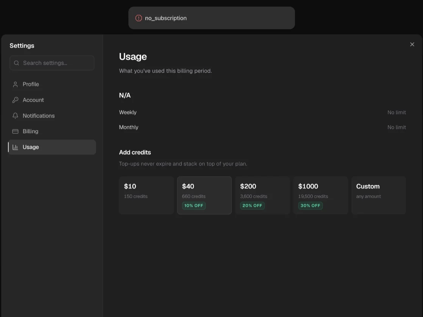Image resolution: width=423 pixels, height=317 pixels.
Task: Select the Usage menu item
Action: click(52, 147)
